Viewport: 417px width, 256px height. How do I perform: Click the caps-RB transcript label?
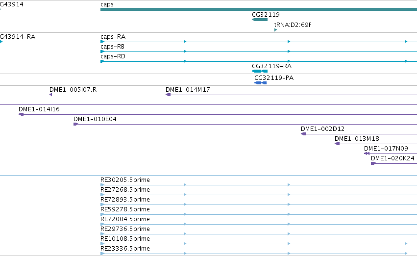click(112, 47)
